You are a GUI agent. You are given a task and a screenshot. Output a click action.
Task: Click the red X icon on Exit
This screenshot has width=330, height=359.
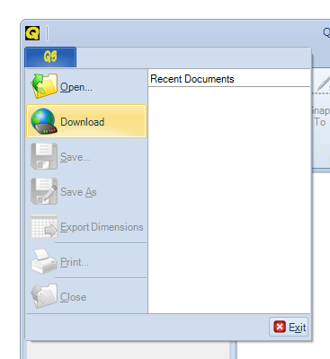coord(280,327)
